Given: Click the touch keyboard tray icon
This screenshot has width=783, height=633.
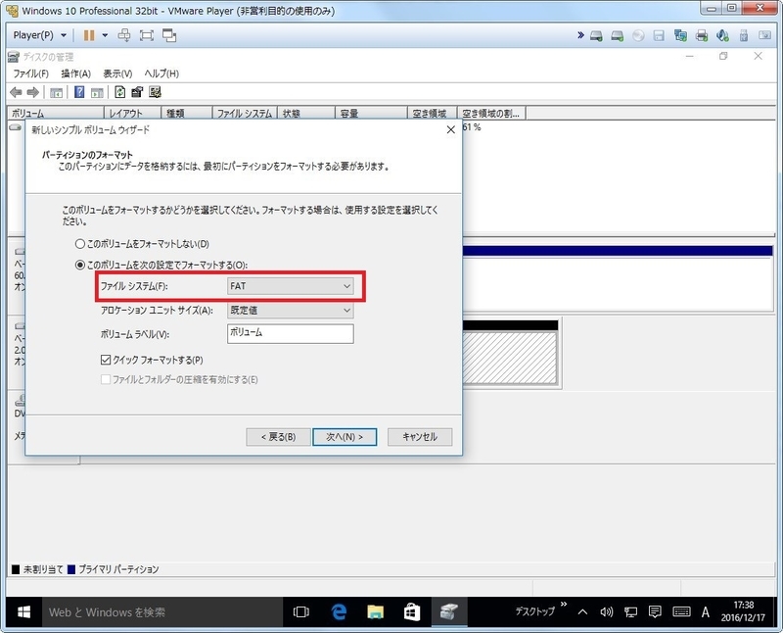Looking at the screenshot, I should 681,612.
